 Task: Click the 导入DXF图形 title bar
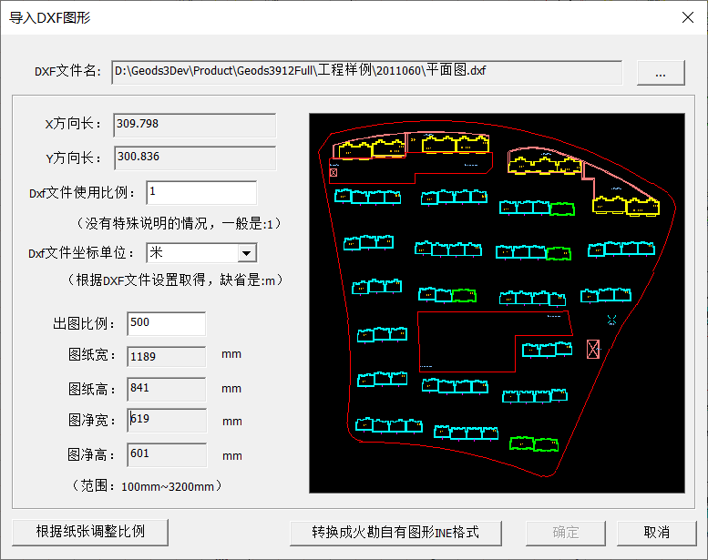tap(319, 17)
